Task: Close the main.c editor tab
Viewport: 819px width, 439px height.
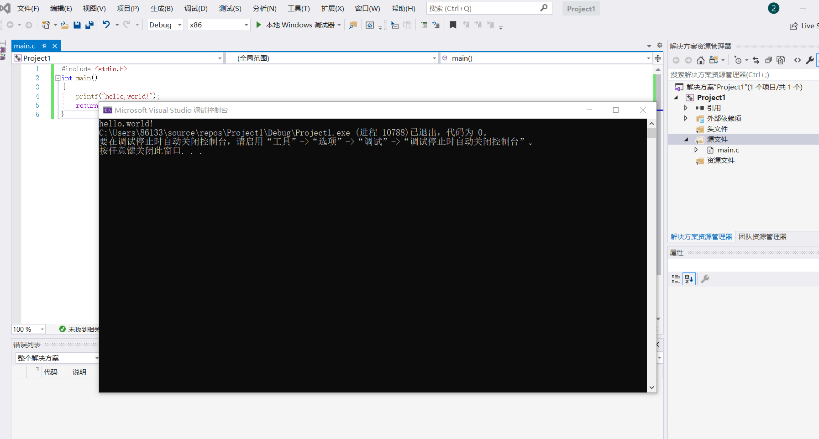Action: pos(55,46)
